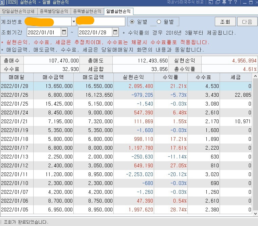Click the 매수금액 column header
Viewport: 258px width, 226px height.
pos(53,77)
